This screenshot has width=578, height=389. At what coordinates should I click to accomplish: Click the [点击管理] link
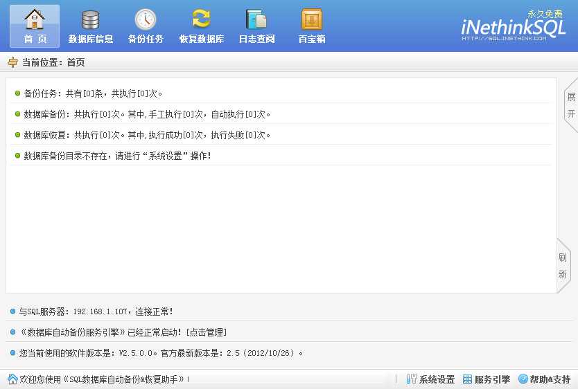(207, 332)
